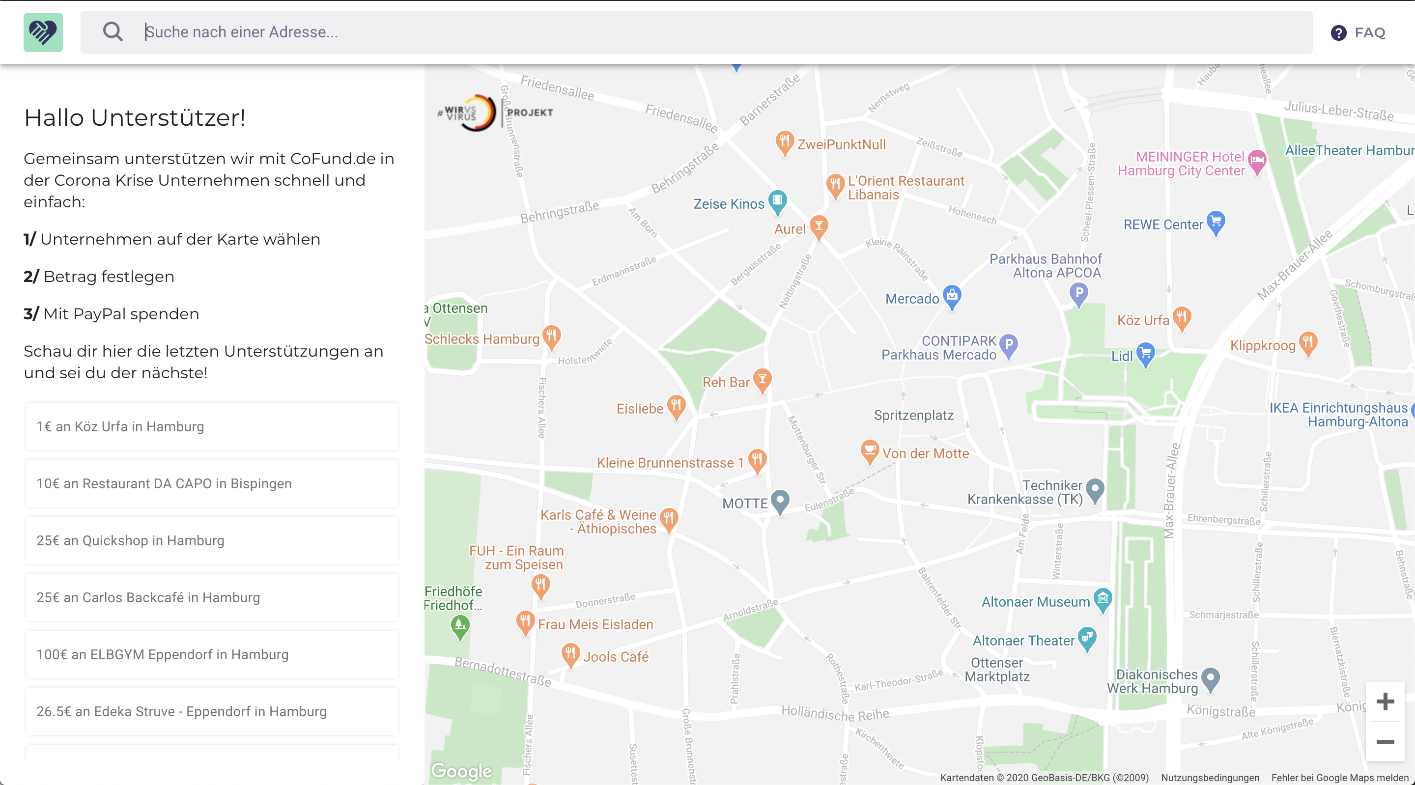Select the Von der Motte café pin
The width and height of the screenshot is (1415, 785).
pyautogui.click(x=870, y=451)
